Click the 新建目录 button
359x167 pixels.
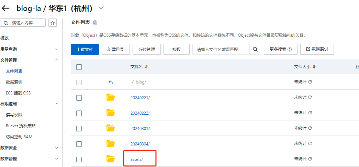116,49
